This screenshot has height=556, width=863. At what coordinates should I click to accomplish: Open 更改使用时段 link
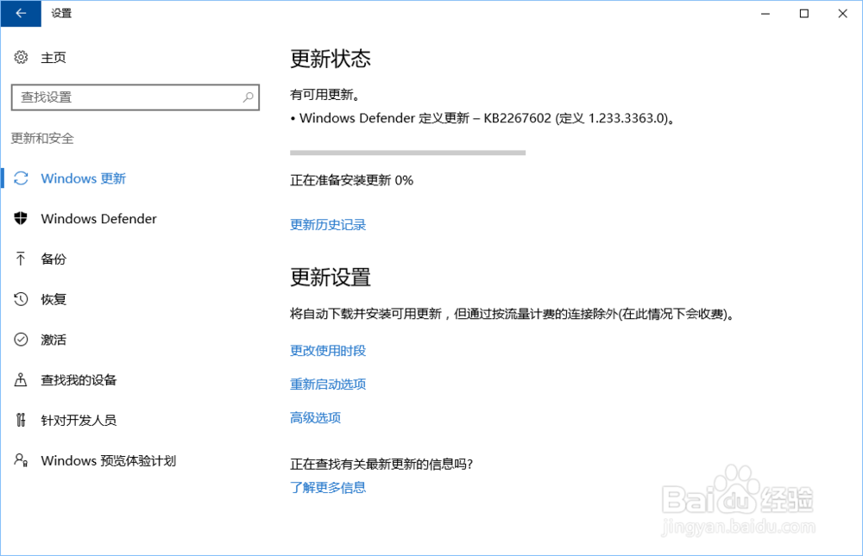coord(328,350)
